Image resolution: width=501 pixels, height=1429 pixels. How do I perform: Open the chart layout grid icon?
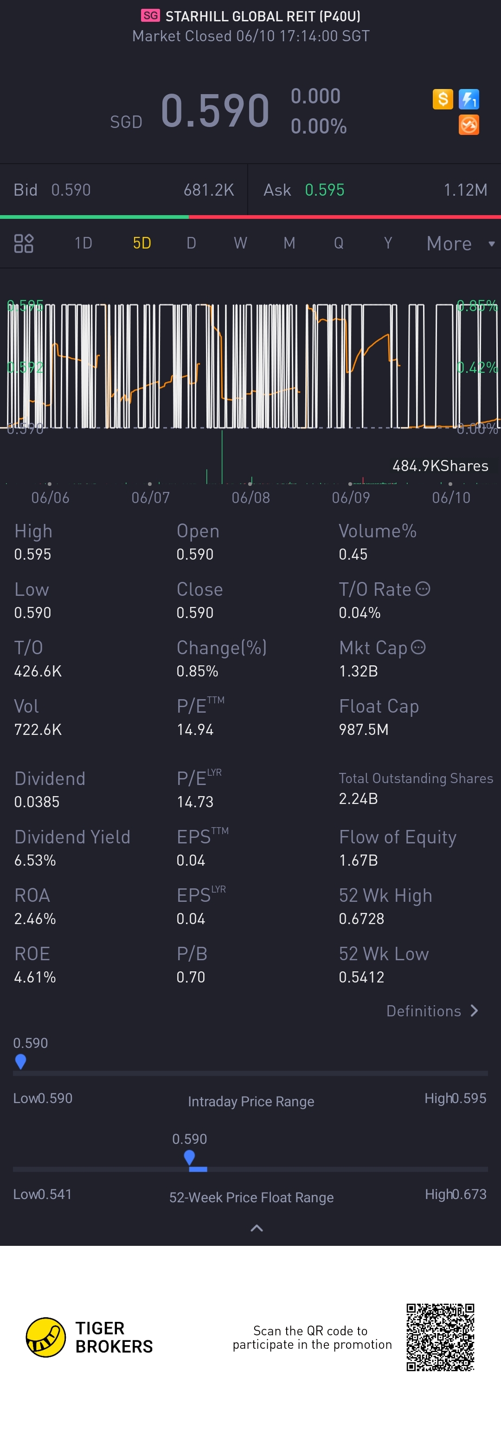(x=24, y=243)
